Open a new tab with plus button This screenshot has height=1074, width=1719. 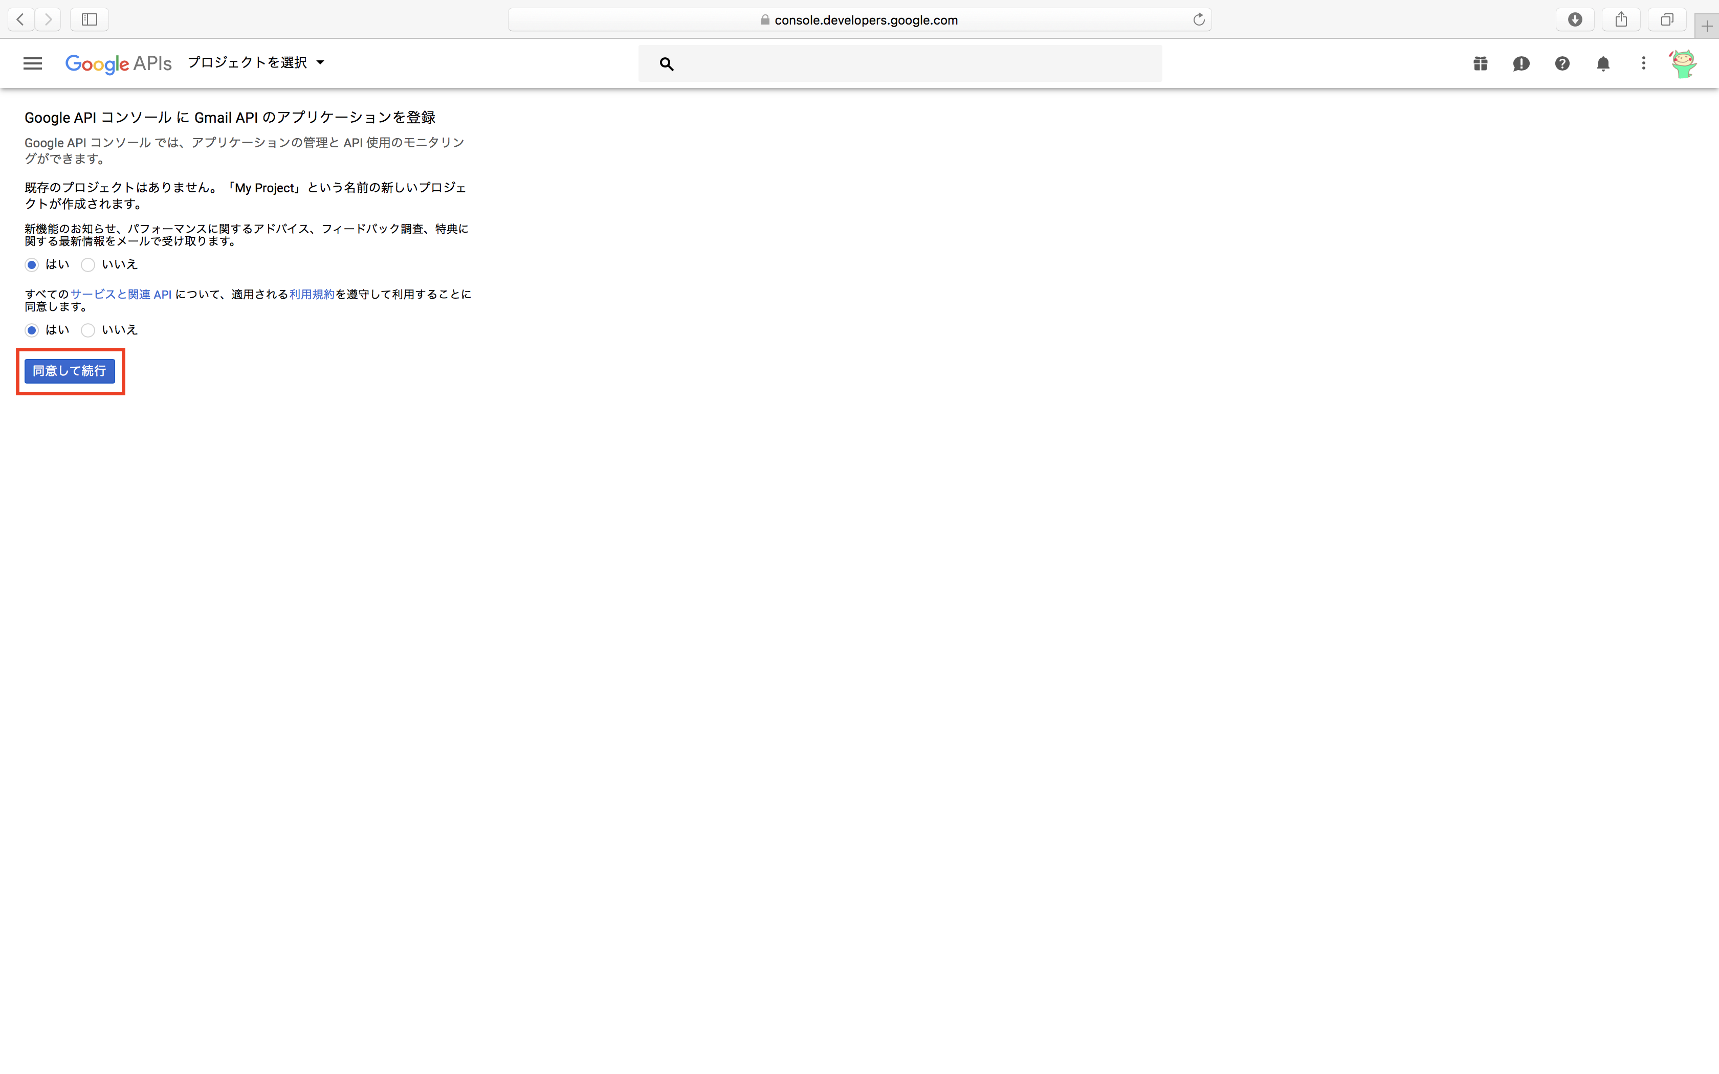tap(1706, 26)
